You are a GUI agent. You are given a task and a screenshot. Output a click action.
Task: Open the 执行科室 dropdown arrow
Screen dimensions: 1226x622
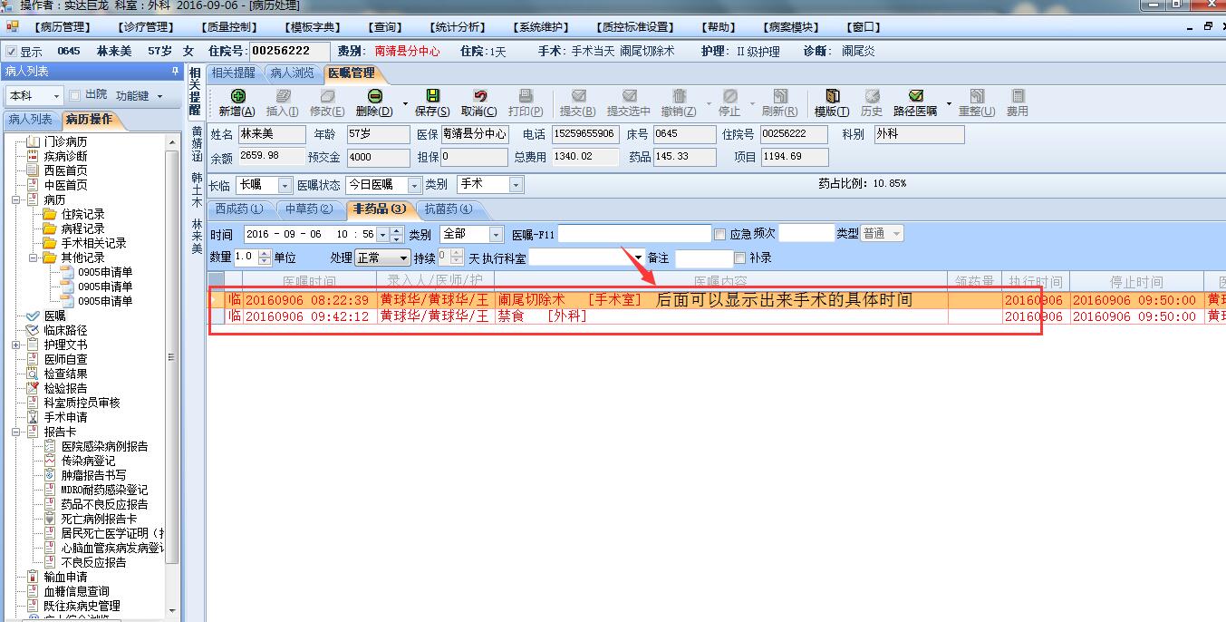tap(638, 258)
